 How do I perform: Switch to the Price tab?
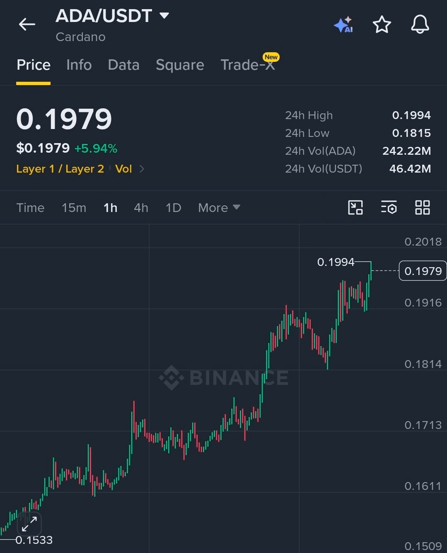point(34,65)
